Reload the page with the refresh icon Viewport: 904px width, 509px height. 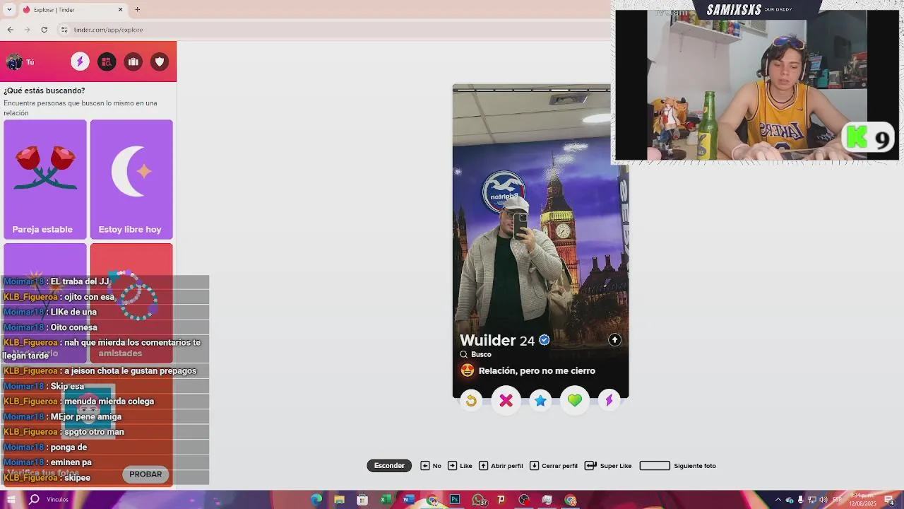(44, 30)
